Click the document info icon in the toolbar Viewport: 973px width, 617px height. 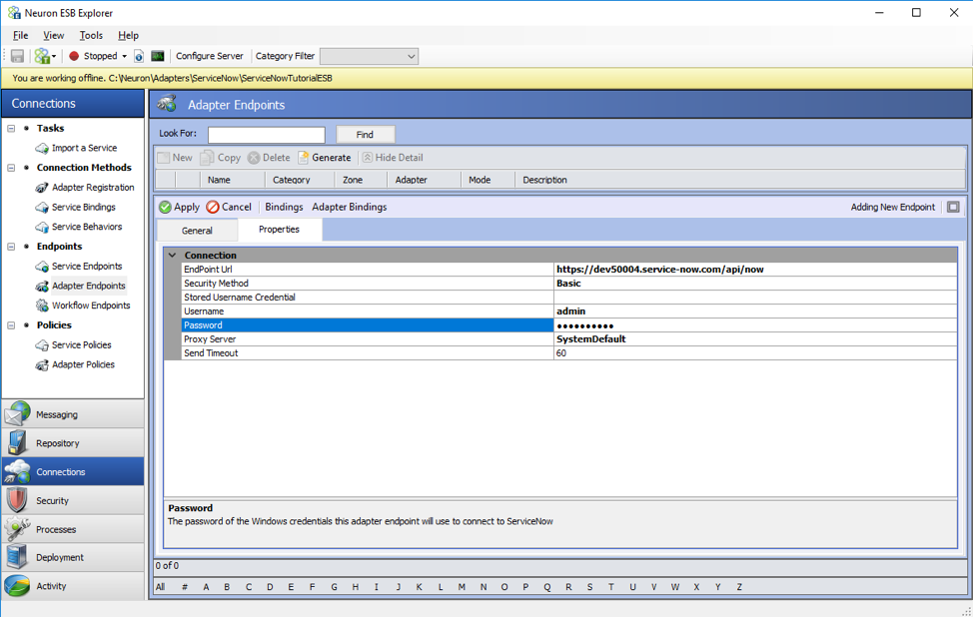tap(139, 57)
